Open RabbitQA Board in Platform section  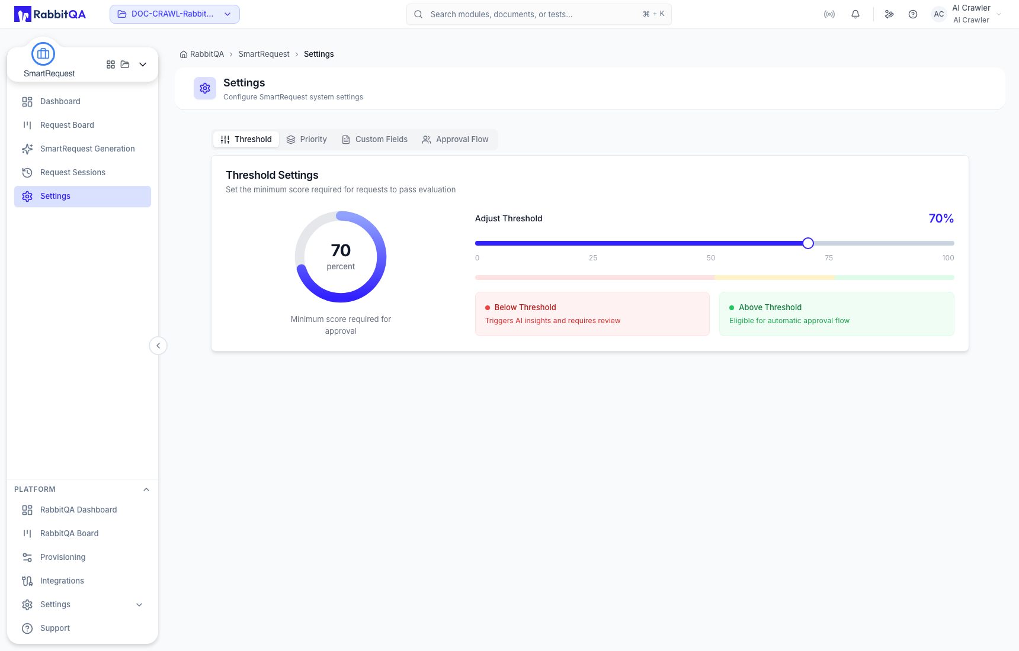pos(82,534)
